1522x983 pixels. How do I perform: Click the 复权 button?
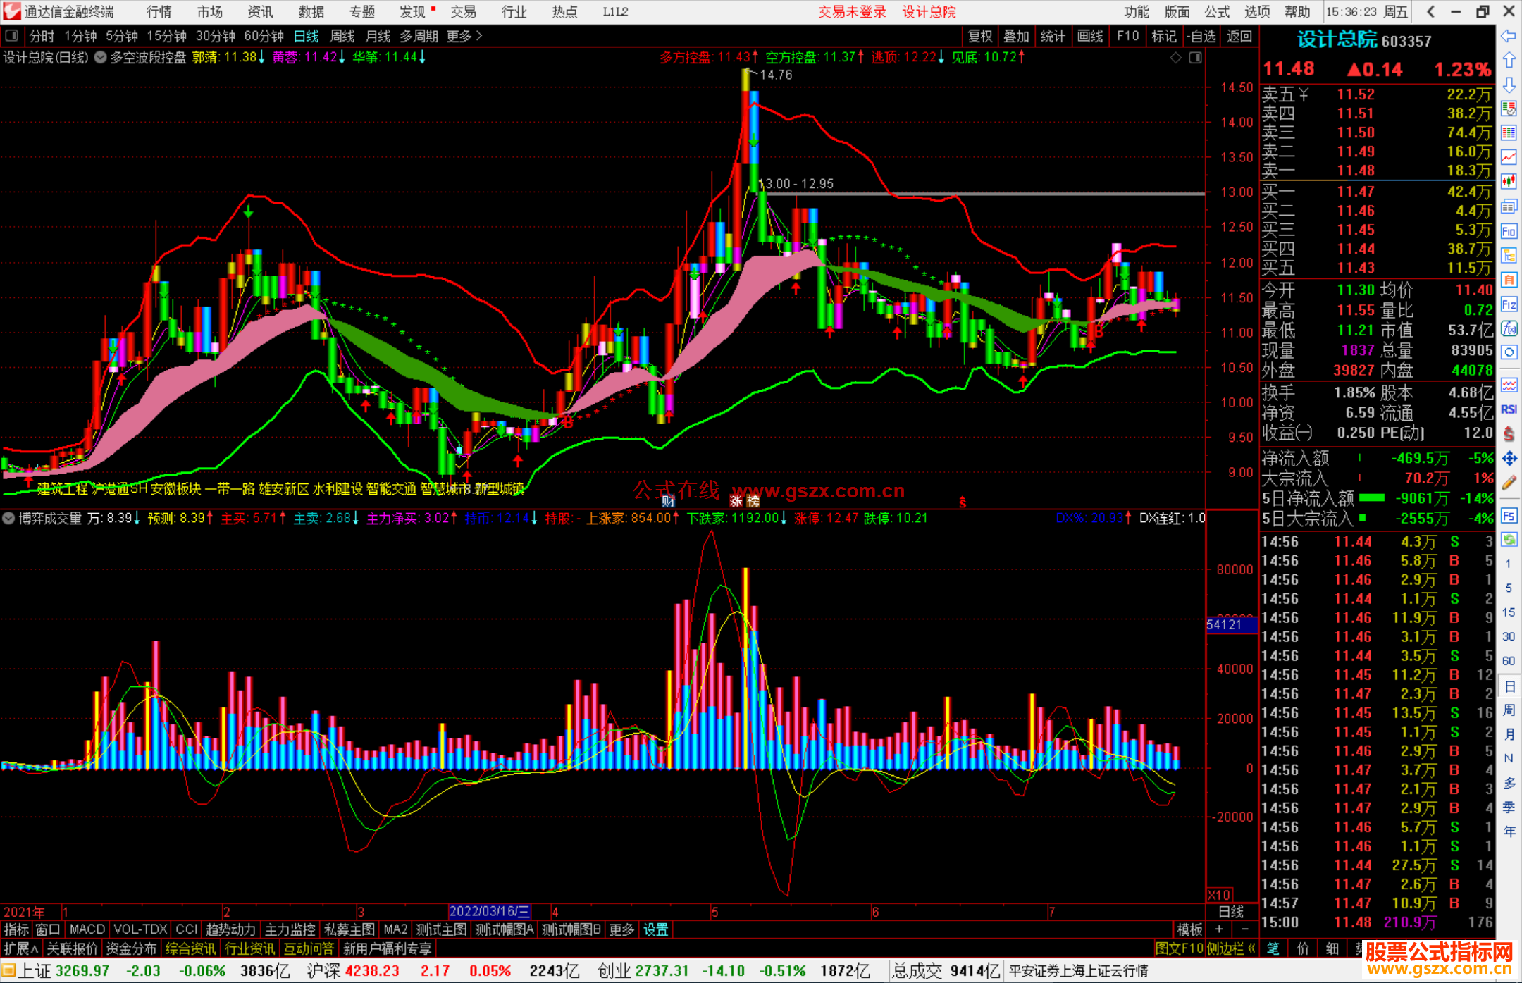tap(980, 36)
